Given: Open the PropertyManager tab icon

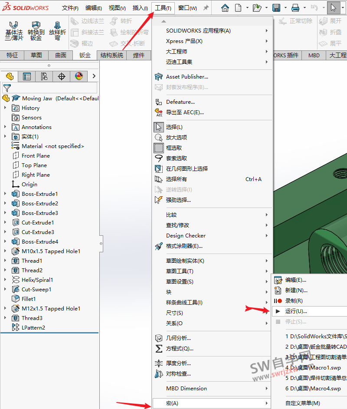Looking at the screenshot, I should coord(27,76).
